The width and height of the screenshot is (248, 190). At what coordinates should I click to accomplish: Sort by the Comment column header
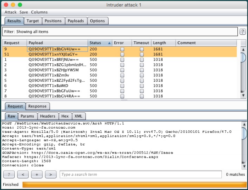pos(206,43)
